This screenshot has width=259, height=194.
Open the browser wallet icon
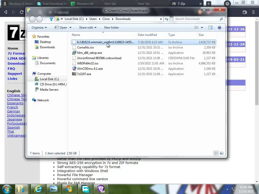[x=245, y=12]
